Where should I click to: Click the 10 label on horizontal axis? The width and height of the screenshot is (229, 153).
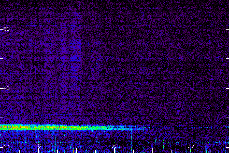click(38, 146)
